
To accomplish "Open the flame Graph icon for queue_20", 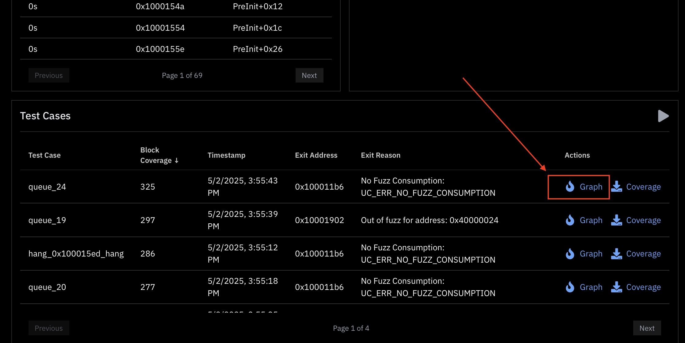I will 570,287.
